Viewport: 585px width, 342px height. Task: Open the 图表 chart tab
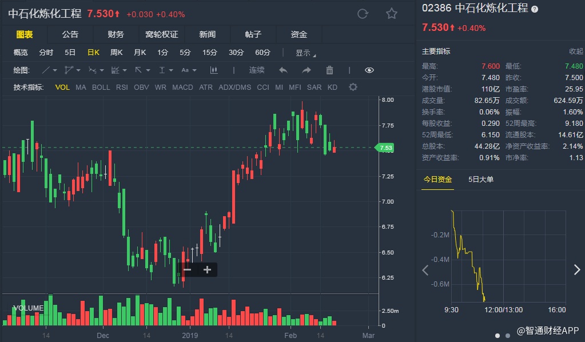point(25,34)
